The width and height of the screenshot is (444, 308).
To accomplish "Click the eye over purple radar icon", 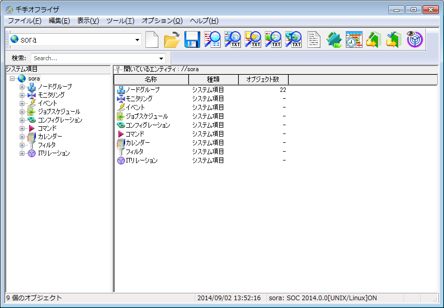I will pos(415,39).
